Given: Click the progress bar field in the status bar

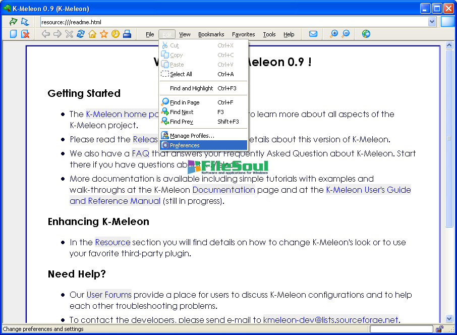Looking at the screenshot, I should click(401, 329).
